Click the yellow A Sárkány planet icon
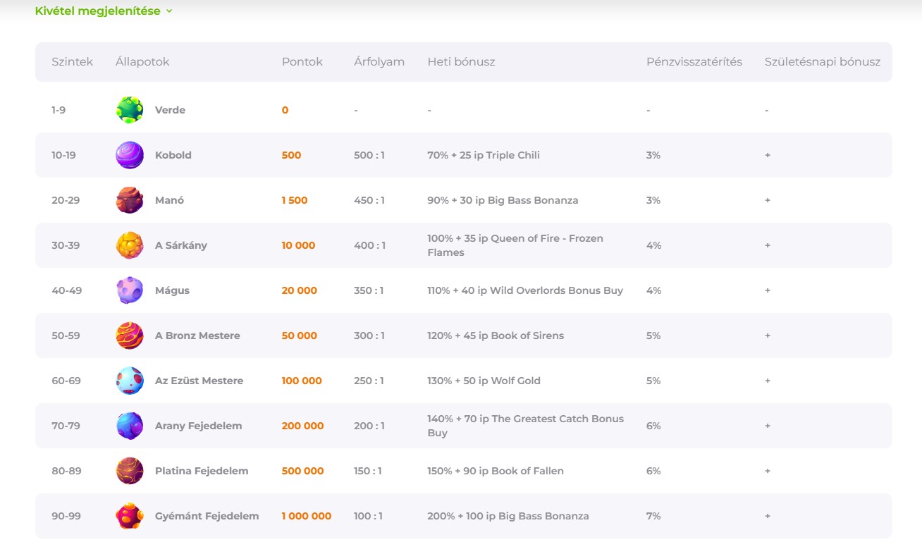This screenshot has height=542, width=922. (130, 245)
